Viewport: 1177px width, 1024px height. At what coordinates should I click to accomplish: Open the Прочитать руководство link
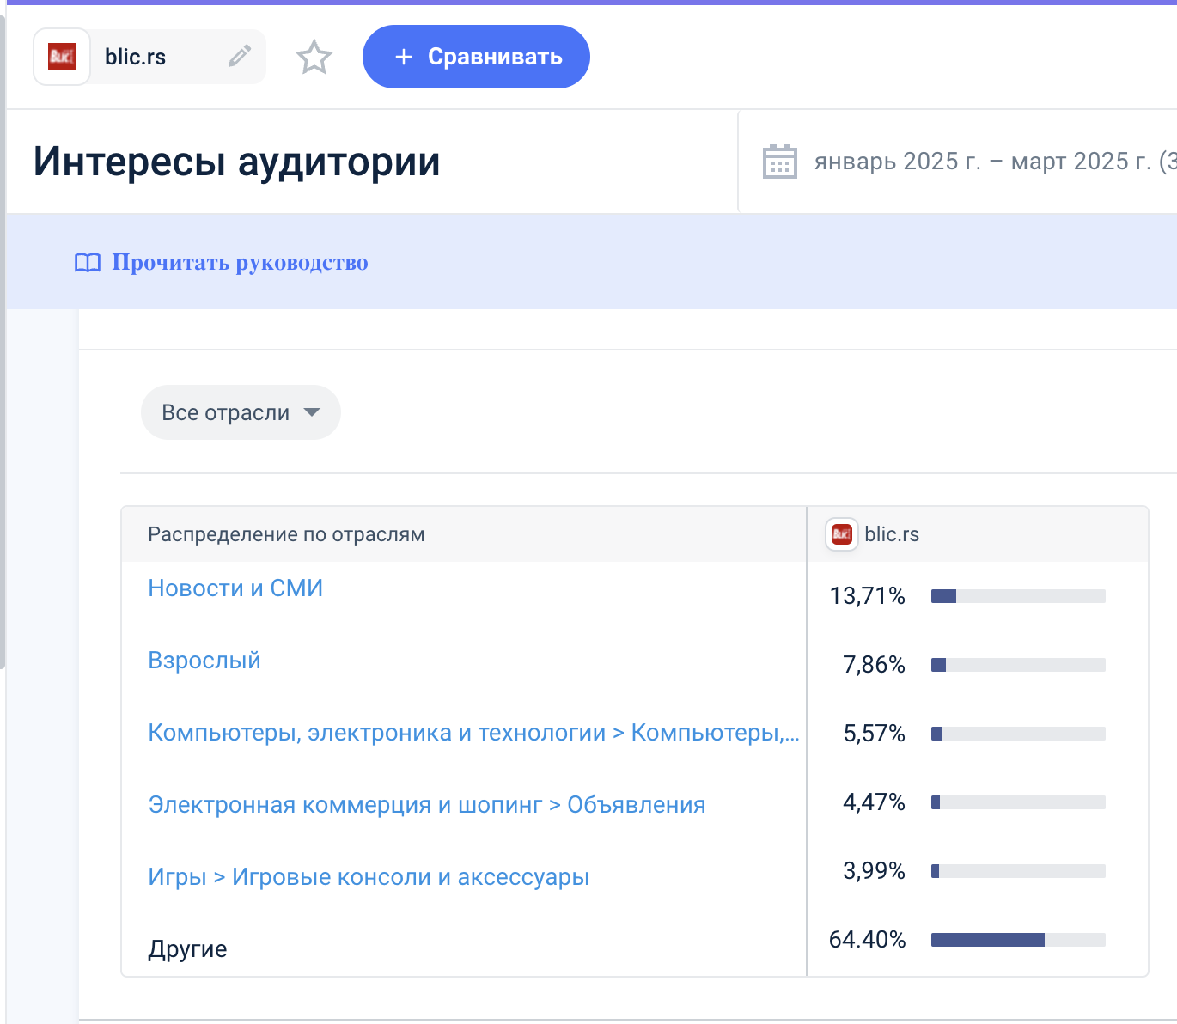tap(240, 262)
